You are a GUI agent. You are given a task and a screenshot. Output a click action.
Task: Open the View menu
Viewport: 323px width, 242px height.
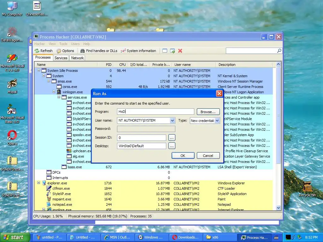click(x=52, y=44)
